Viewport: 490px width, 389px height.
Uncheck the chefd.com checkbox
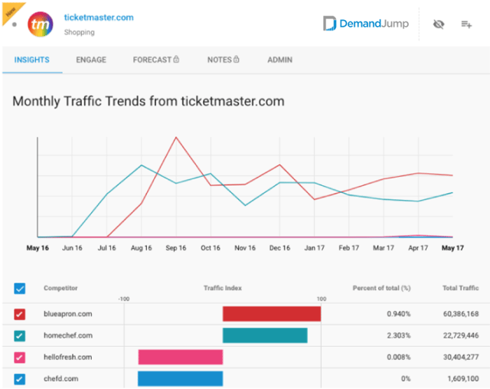(20, 379)
